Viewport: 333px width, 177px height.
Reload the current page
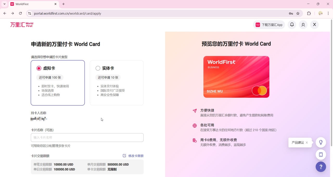point(20,13)
